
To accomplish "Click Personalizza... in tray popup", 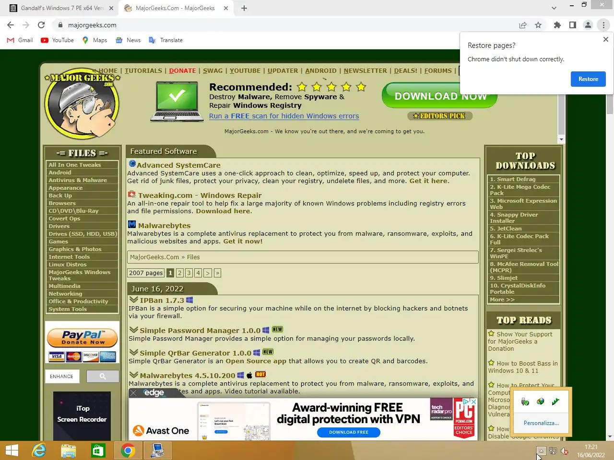I will point(541,423).
